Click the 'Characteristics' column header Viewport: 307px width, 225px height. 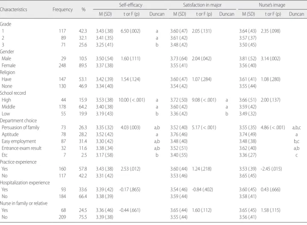click(x=13, y=9)
